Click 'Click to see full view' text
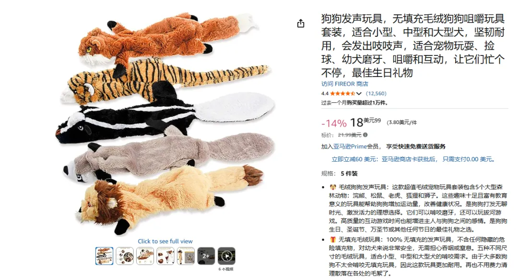Screen dimensions: 518x278 [x=165, y=241]
